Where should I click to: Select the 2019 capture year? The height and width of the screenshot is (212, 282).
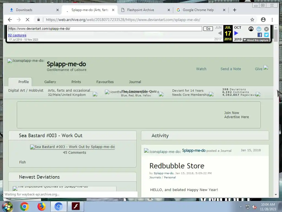coord(238,39)
